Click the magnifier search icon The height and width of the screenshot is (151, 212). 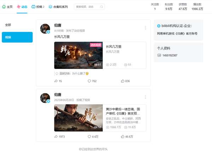(101, 7)
